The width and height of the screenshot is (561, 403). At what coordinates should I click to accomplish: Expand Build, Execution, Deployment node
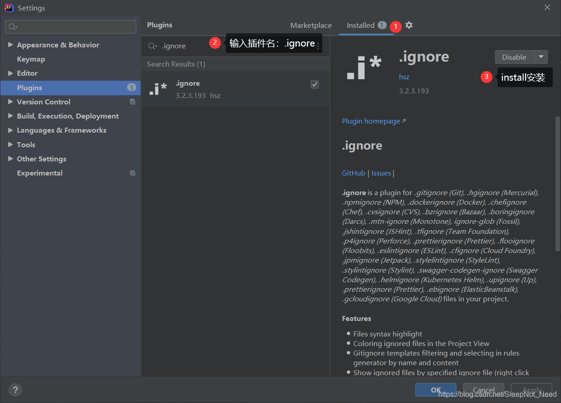(10, 116)
